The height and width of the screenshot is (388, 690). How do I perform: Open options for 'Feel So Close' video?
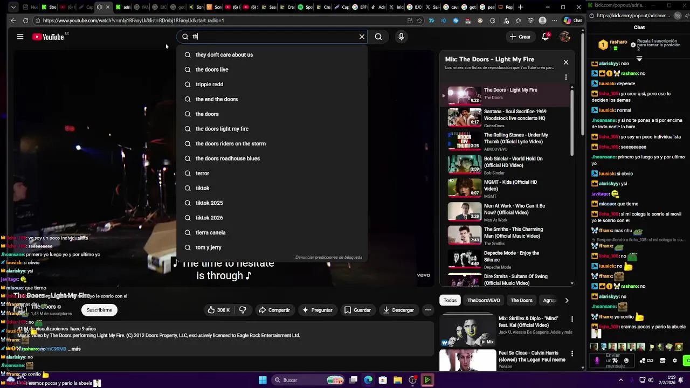point(572,354)
